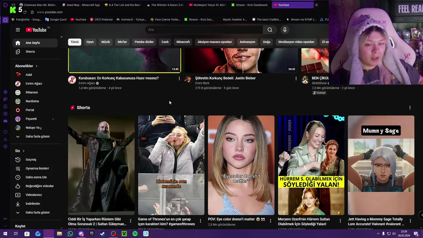Screen dimensions: 423x238
Task: Open options for Game of Thrones Short
Action: (200, 221)
